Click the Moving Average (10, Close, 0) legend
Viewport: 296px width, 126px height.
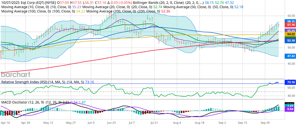19,7
